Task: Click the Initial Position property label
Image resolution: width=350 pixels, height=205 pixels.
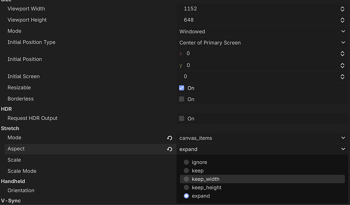Action: pyautogui.click(x=24, y=59)
